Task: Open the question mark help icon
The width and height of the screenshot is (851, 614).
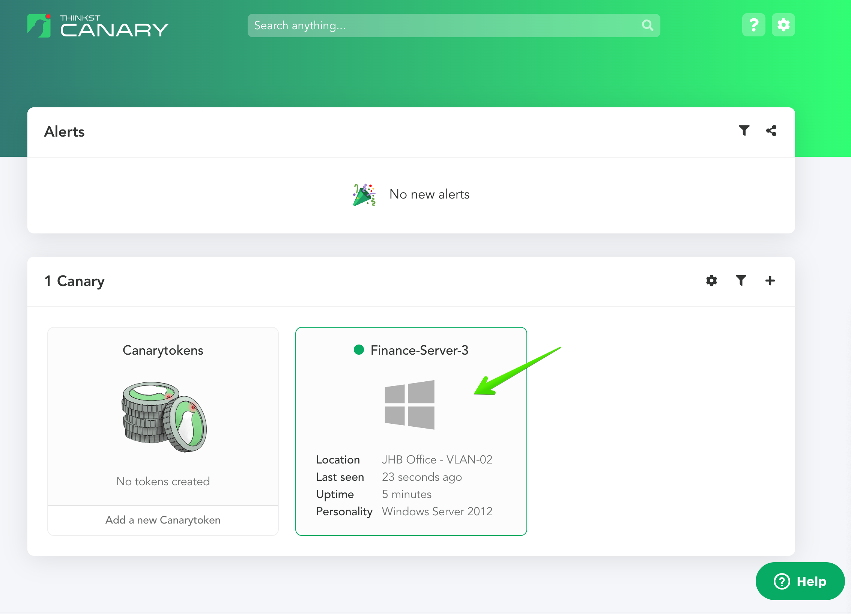Action: (x=753, y=25)
